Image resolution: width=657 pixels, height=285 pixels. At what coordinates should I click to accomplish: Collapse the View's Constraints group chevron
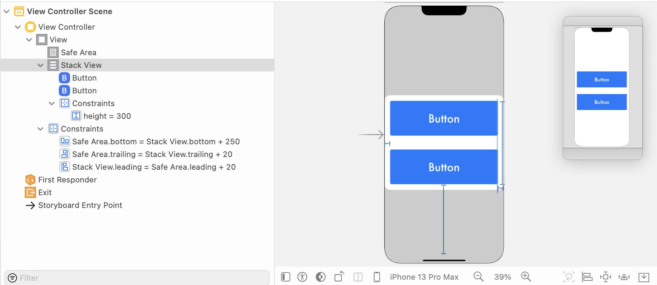coord(40,129)
